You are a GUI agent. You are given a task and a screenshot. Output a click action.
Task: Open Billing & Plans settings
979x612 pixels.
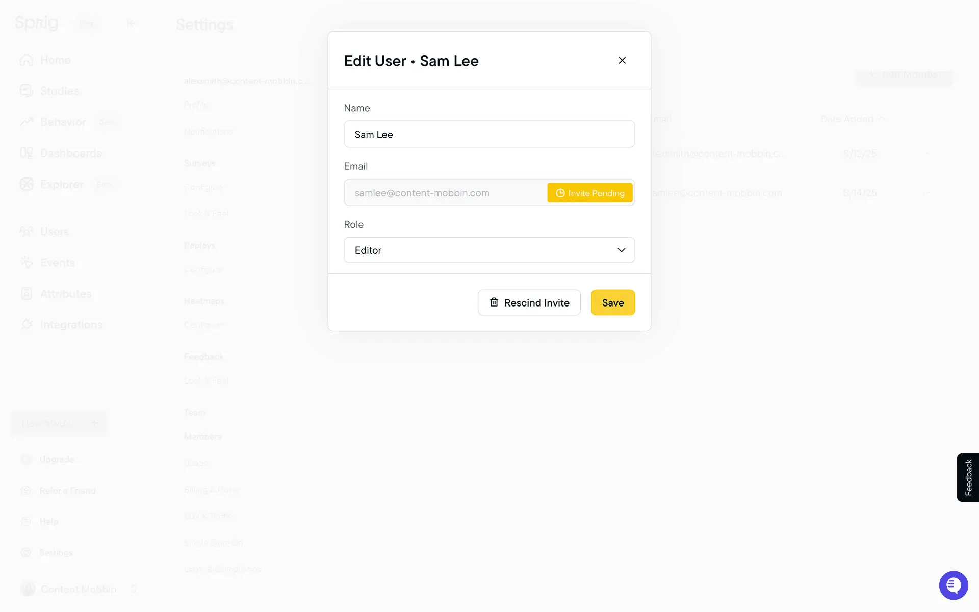[211, 490]
